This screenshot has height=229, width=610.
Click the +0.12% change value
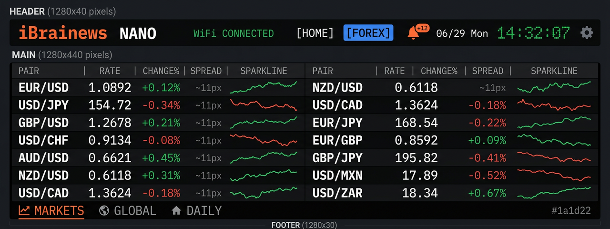pos(161,88)
